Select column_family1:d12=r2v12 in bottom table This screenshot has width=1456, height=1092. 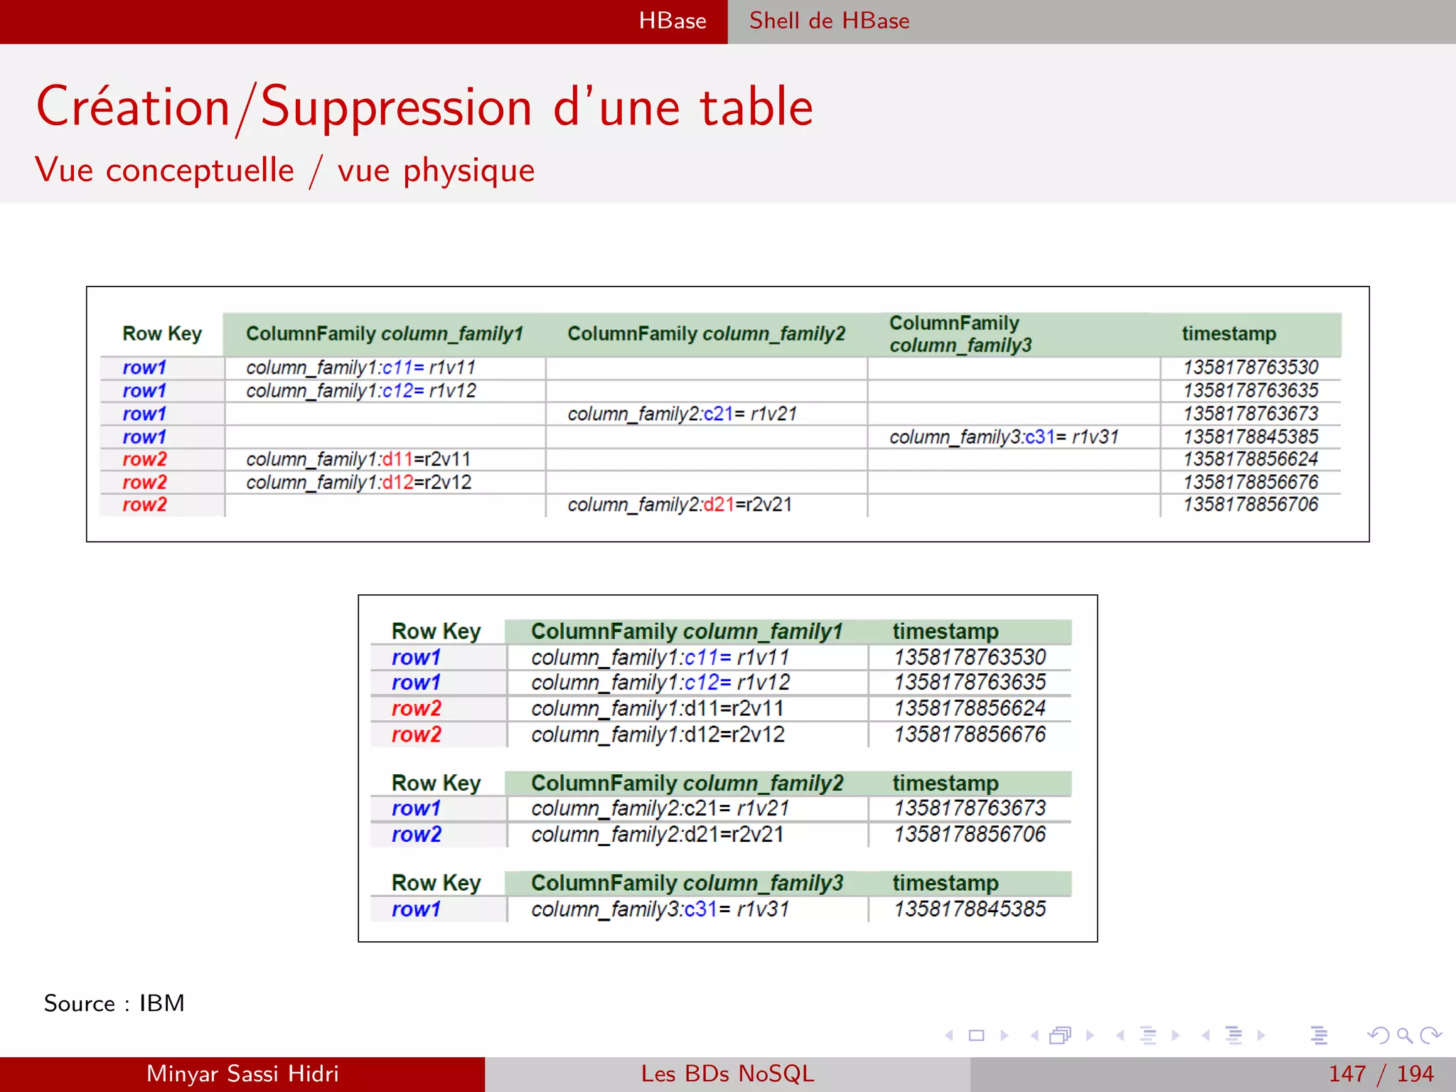(x=658, y=734)
